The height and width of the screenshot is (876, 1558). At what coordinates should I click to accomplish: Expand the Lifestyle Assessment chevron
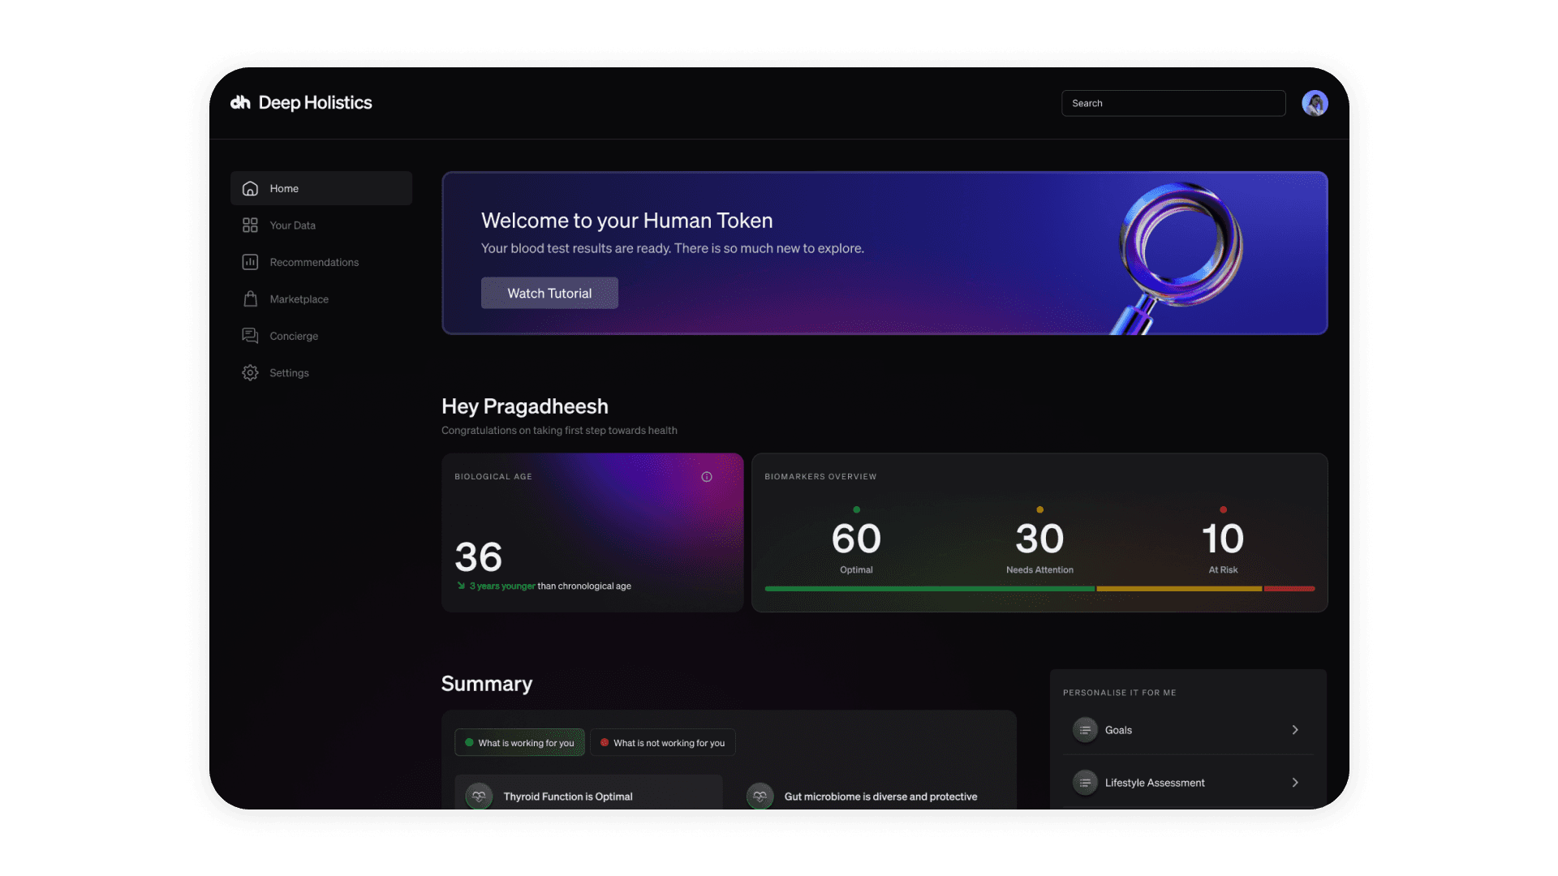[1295, 783]
